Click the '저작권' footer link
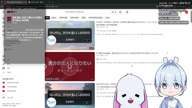 [13, 104]
